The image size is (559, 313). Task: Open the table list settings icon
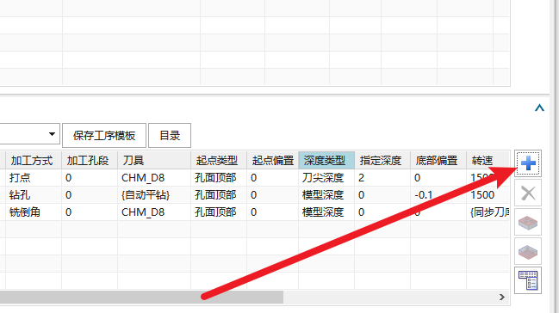coord(528,280)
